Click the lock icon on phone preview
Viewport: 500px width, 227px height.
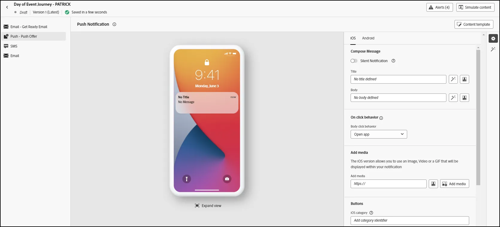click(x=207, y=62)
